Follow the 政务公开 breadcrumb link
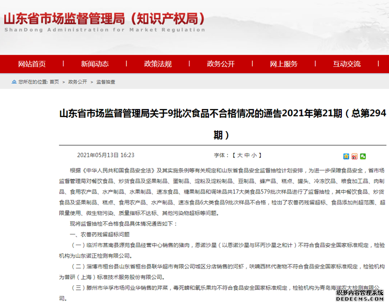Viewport: 389px width, 306px height. click(78, 82)
